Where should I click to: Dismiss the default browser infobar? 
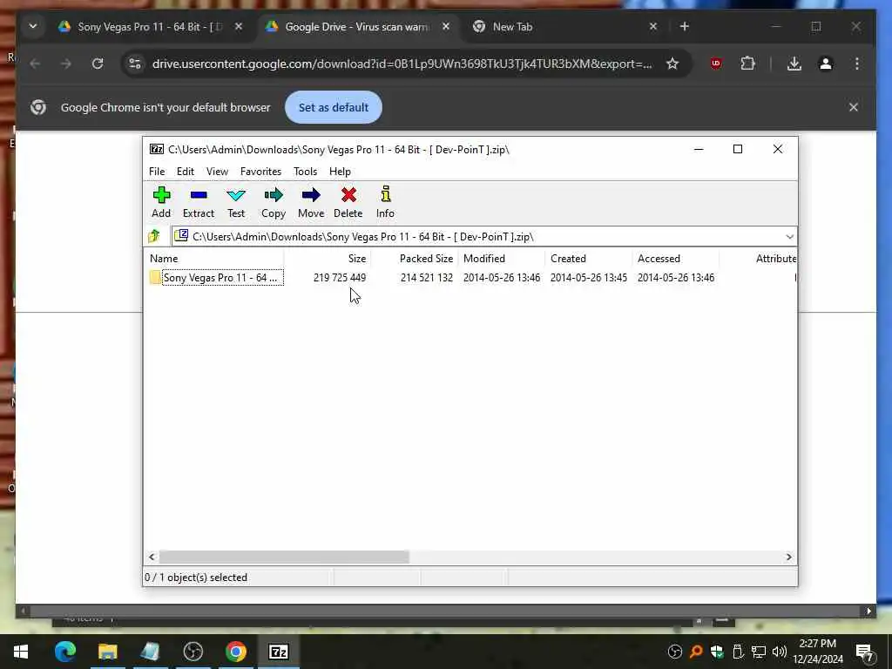pyautogui.click(x=854, y=107)
